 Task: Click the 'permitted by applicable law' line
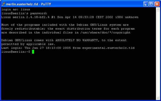(28, 44)
